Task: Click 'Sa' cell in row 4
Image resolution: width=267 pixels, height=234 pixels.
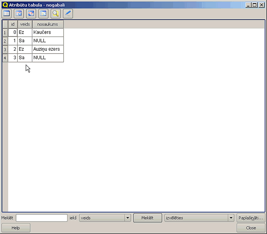Action: tap(25, 58)
